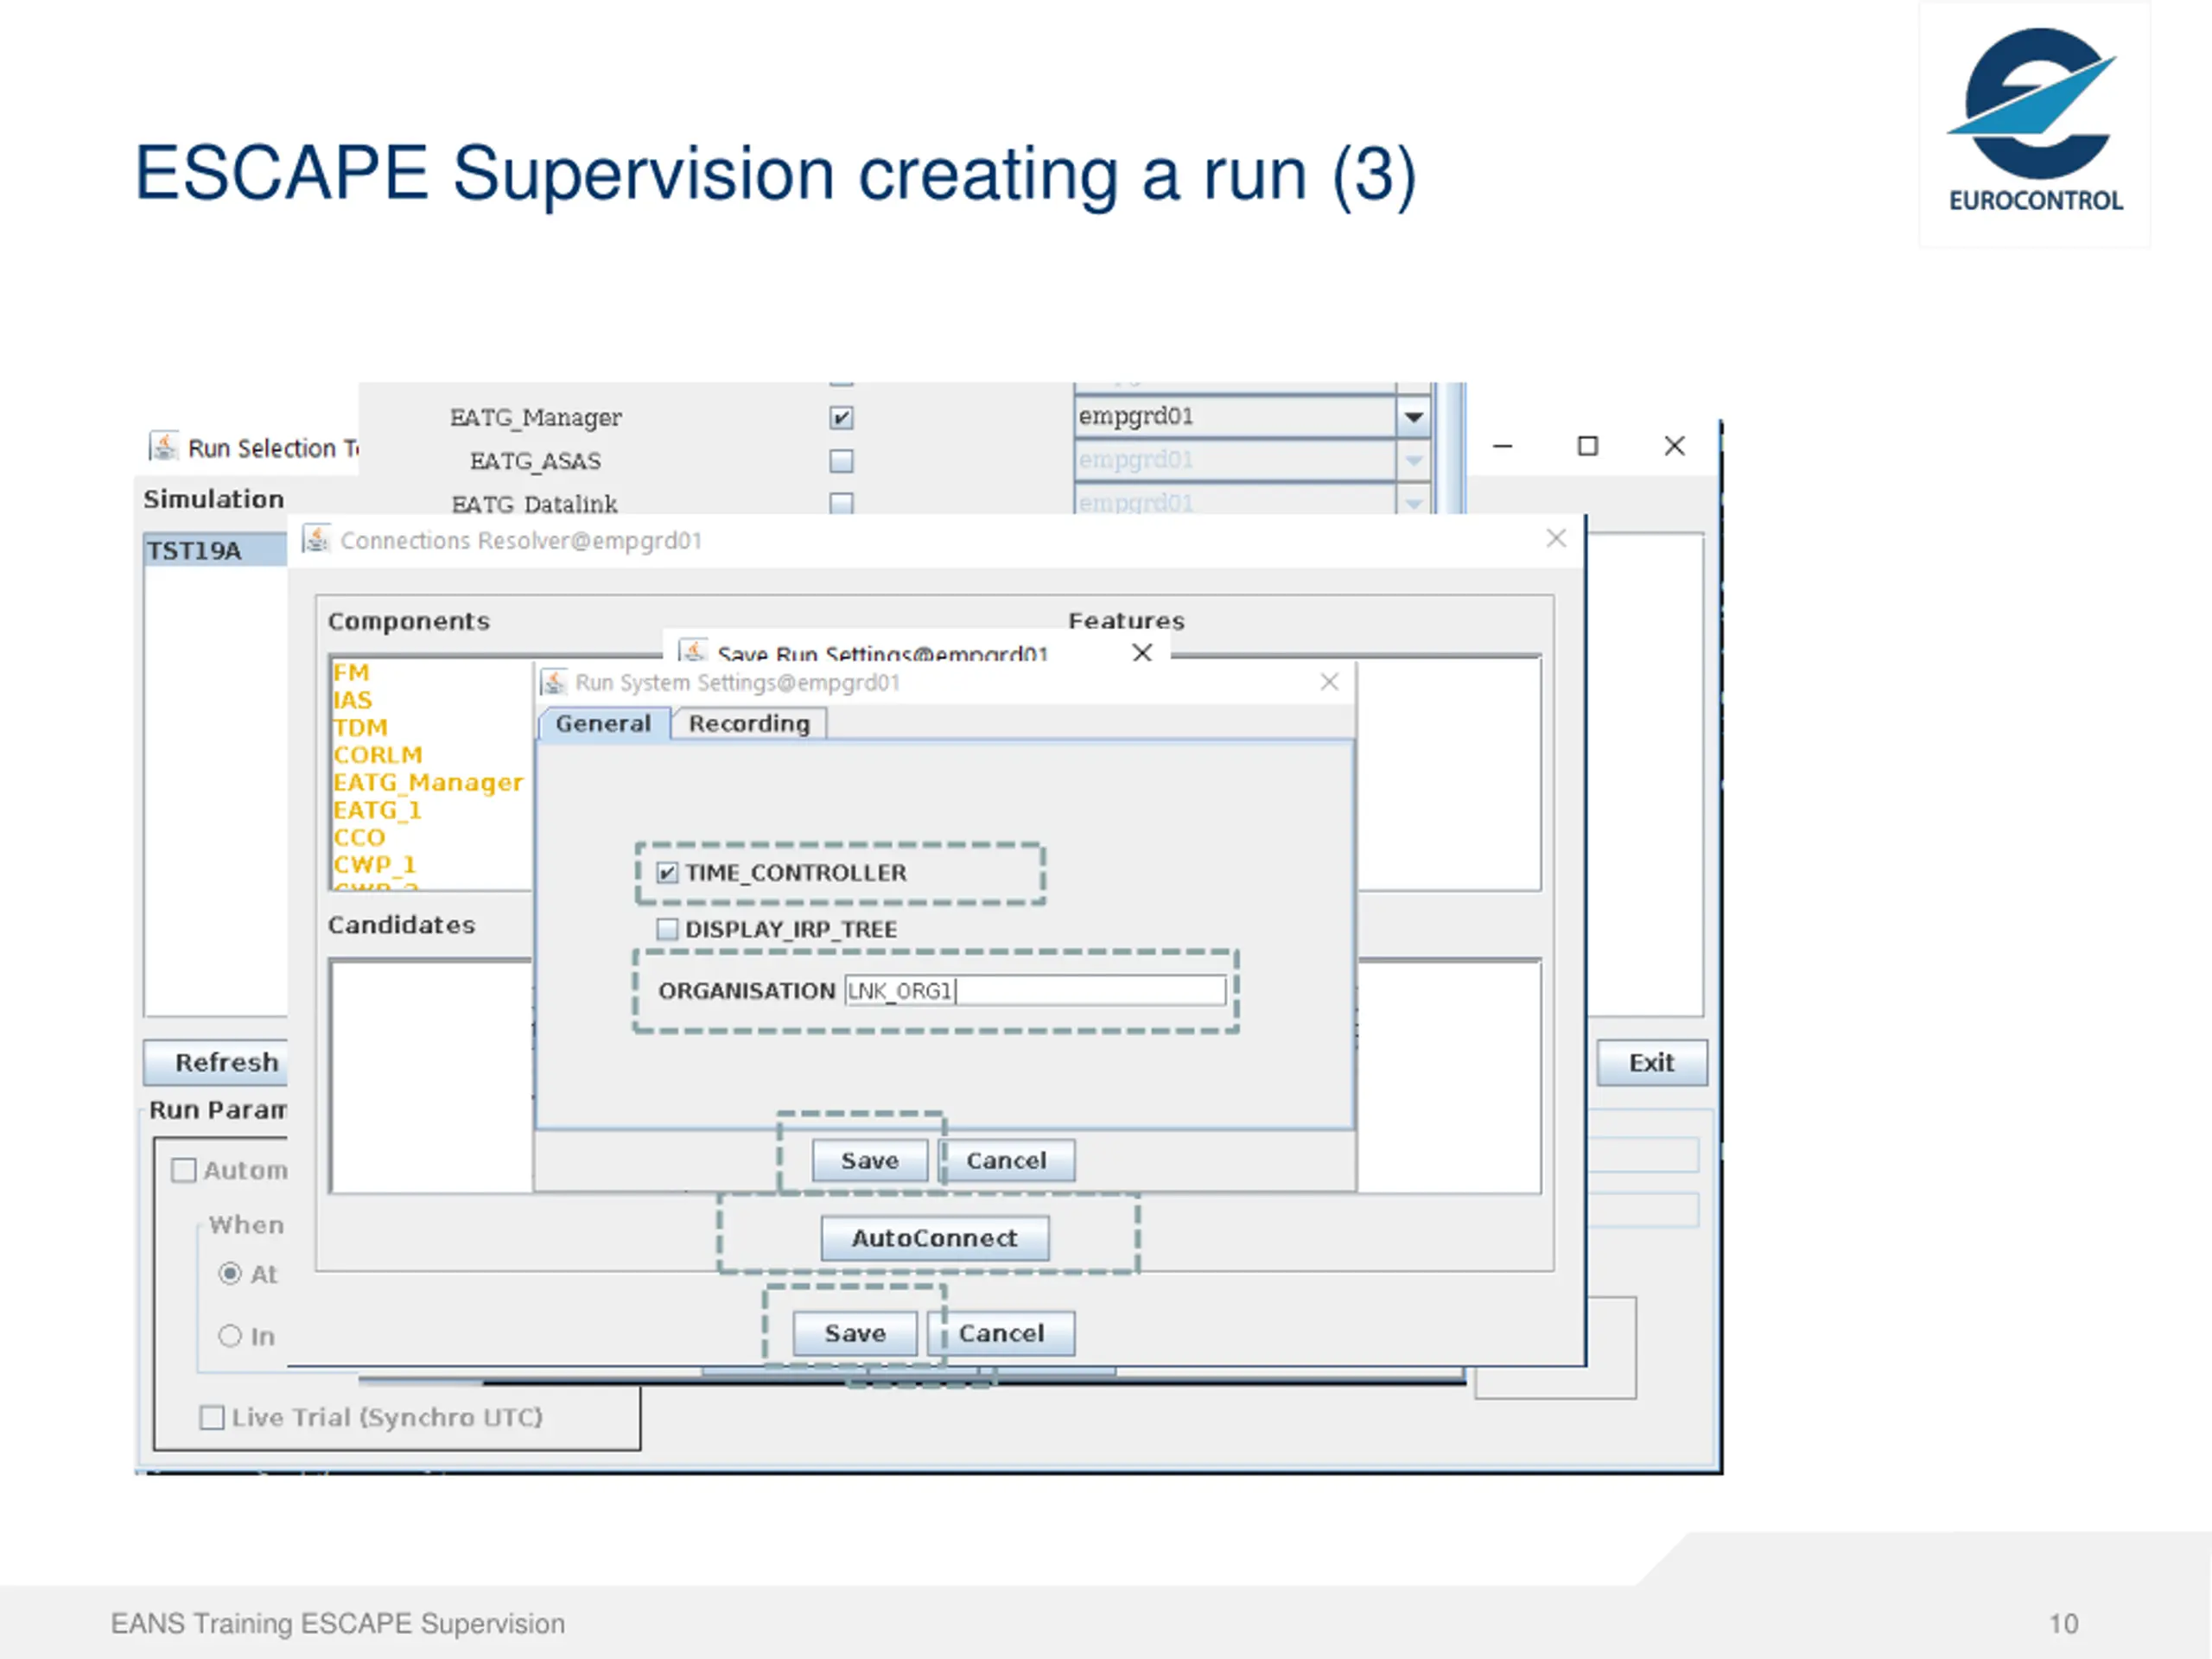
Task: Check the EATG_Datalink checkbox
Action: click(841, 502)
